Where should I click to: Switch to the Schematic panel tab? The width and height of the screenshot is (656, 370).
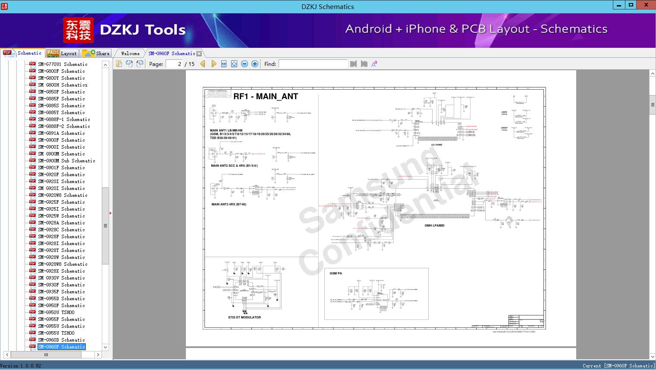(x=22, y=53)
